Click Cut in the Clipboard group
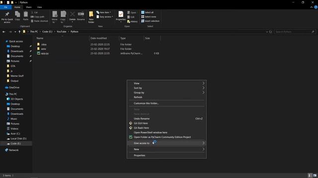Image resolution: width=318 pixels, height=178 pixels. 34,12
